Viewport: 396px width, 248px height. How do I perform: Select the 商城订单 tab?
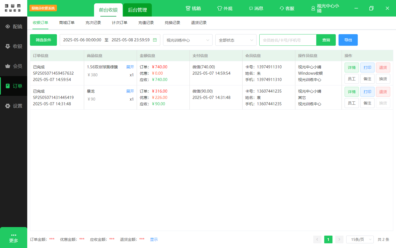click(67, 23)
